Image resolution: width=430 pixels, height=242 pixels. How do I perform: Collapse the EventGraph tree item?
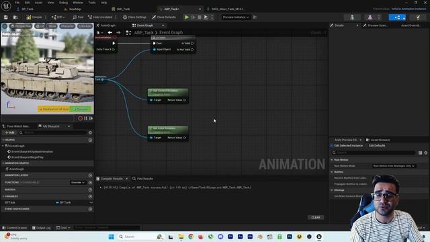tap(3, 146)
